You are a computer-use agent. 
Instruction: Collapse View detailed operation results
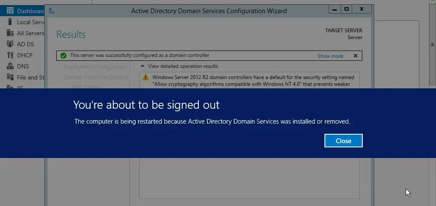coord(143,66)
